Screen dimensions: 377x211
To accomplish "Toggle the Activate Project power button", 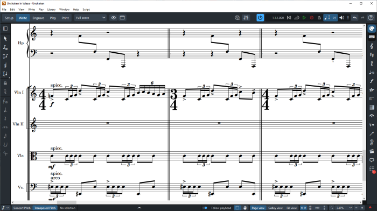I will coord(260,18).
